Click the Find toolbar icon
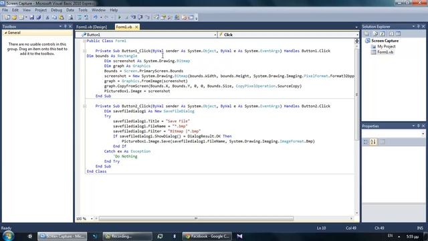428x241 pixels. 71,17
